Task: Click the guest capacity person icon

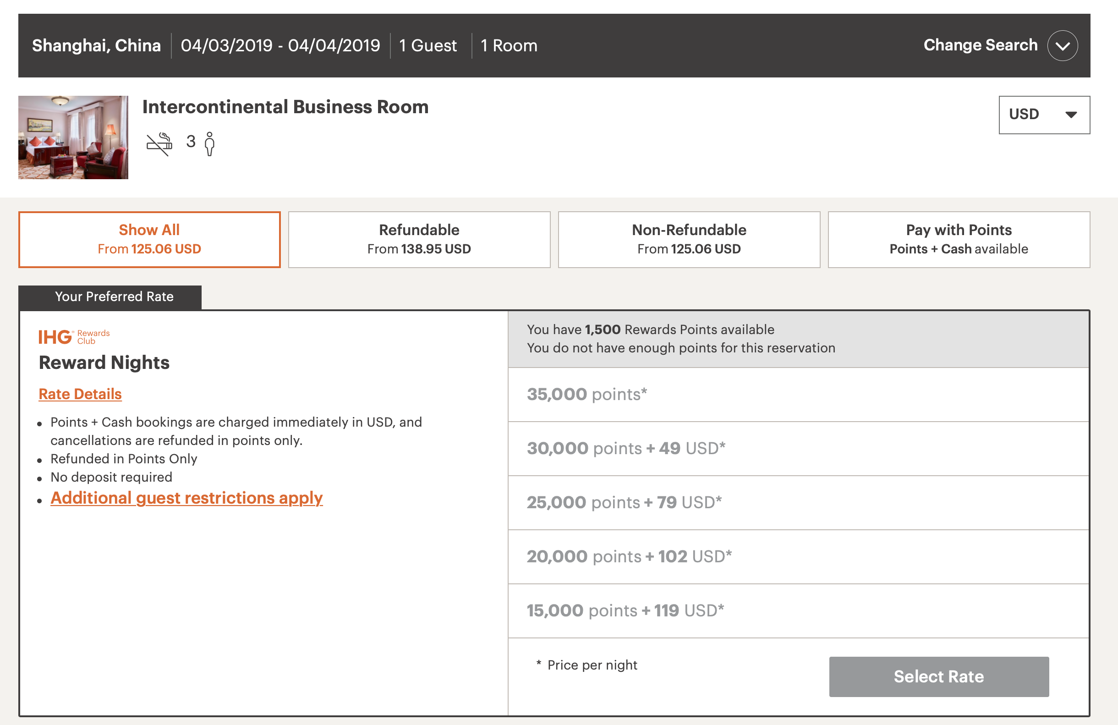Action: click(209, 144)
